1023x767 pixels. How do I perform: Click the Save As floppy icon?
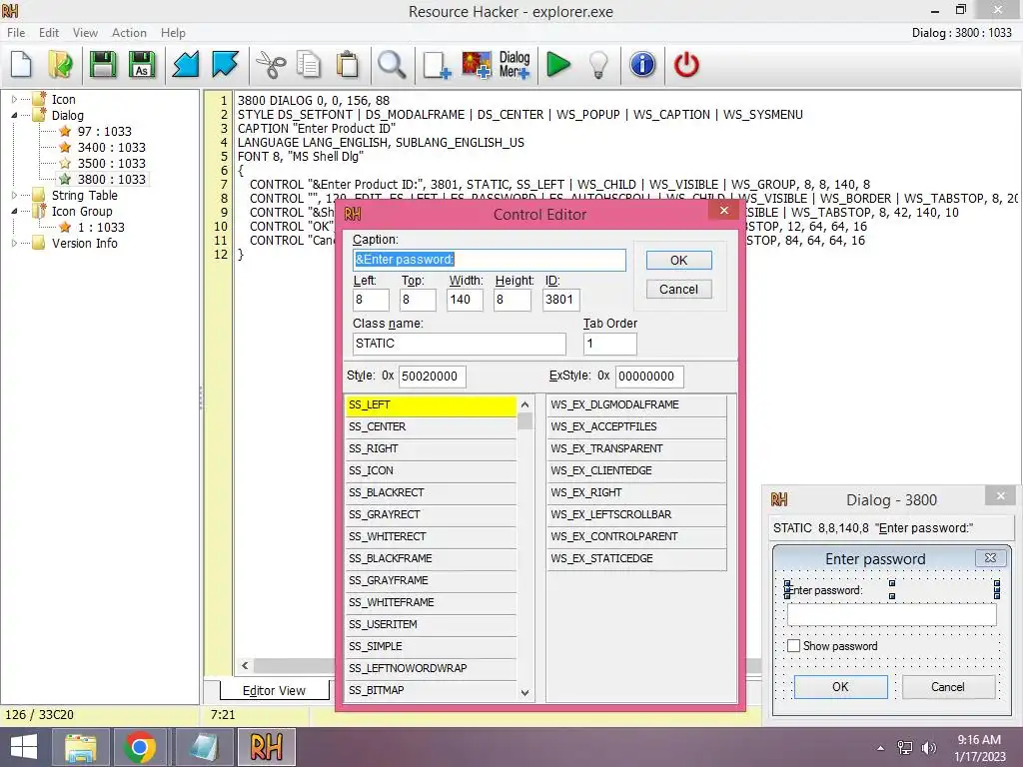[x=142, y=65]
